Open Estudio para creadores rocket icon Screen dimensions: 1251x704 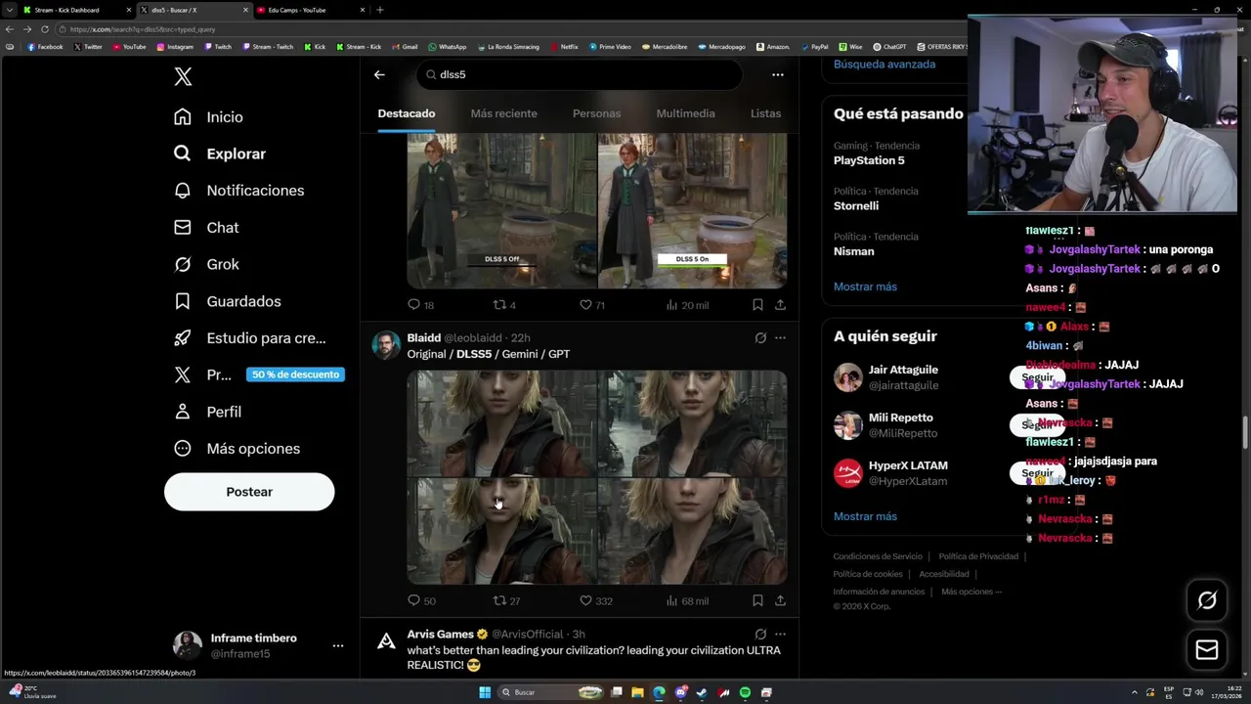183,337
